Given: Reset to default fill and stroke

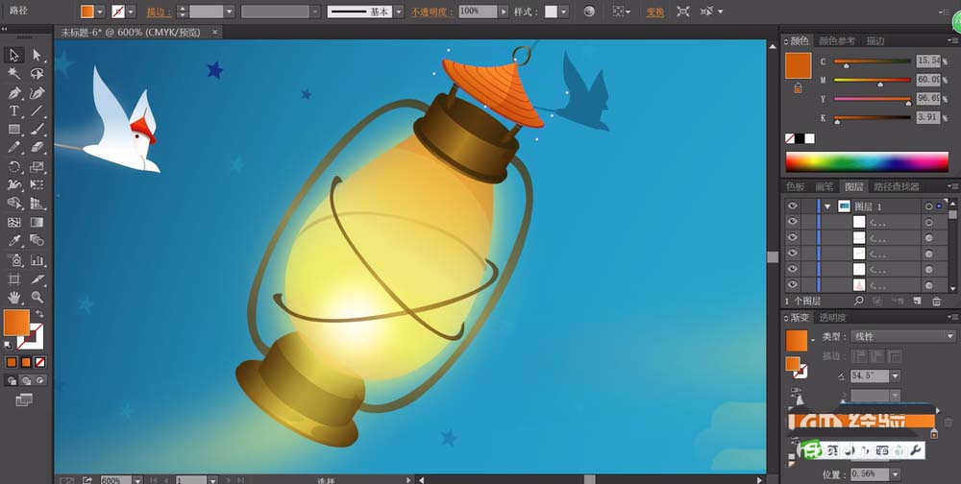Looking at the screenshot, I should [8, 345].
